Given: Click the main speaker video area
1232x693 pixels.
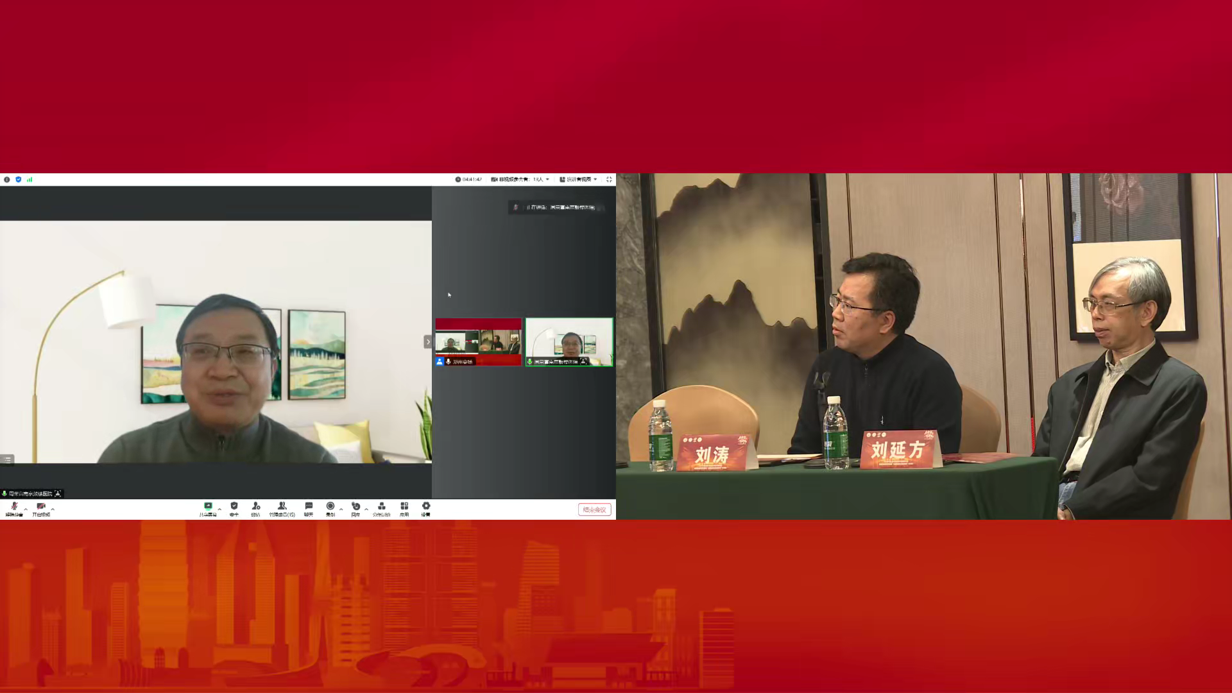Looking at the screenshot, I should 216,342.
